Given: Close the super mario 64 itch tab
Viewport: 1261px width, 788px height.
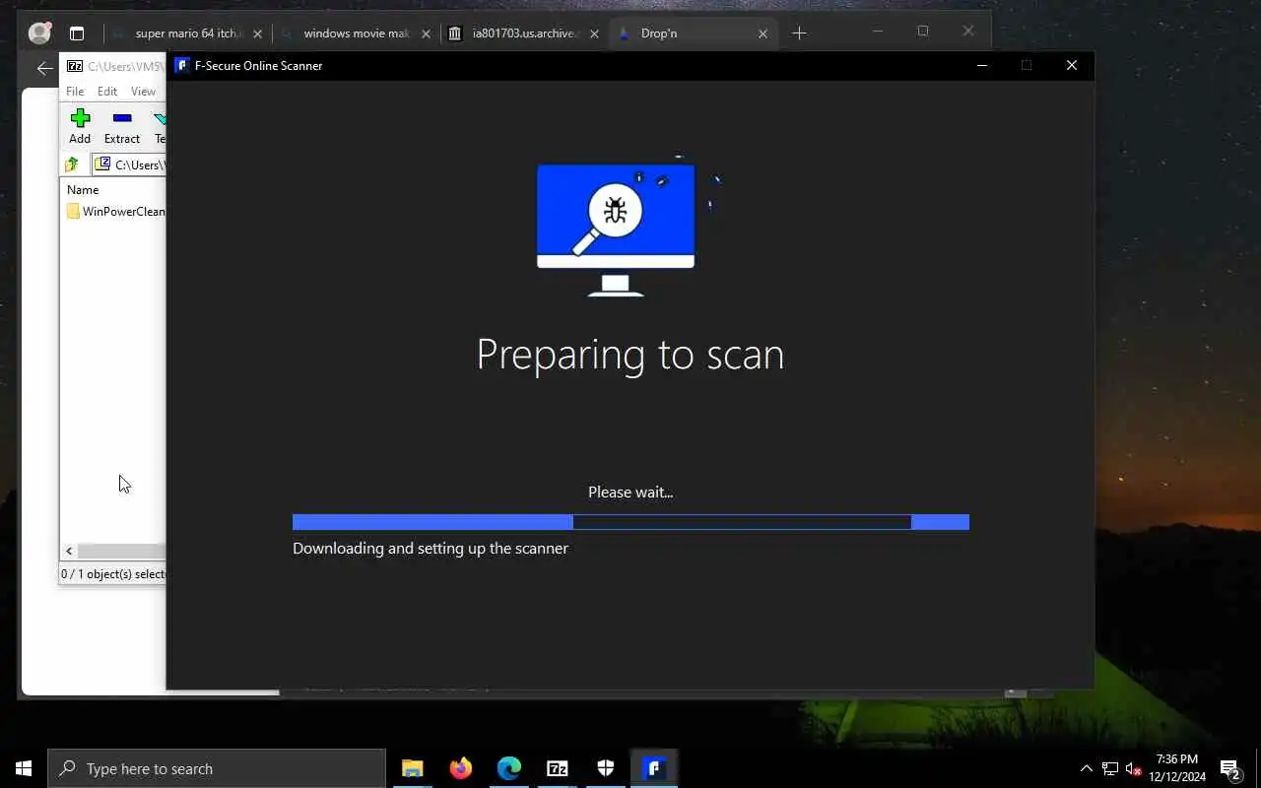Looking at the screenshot, I should point(258,33).
